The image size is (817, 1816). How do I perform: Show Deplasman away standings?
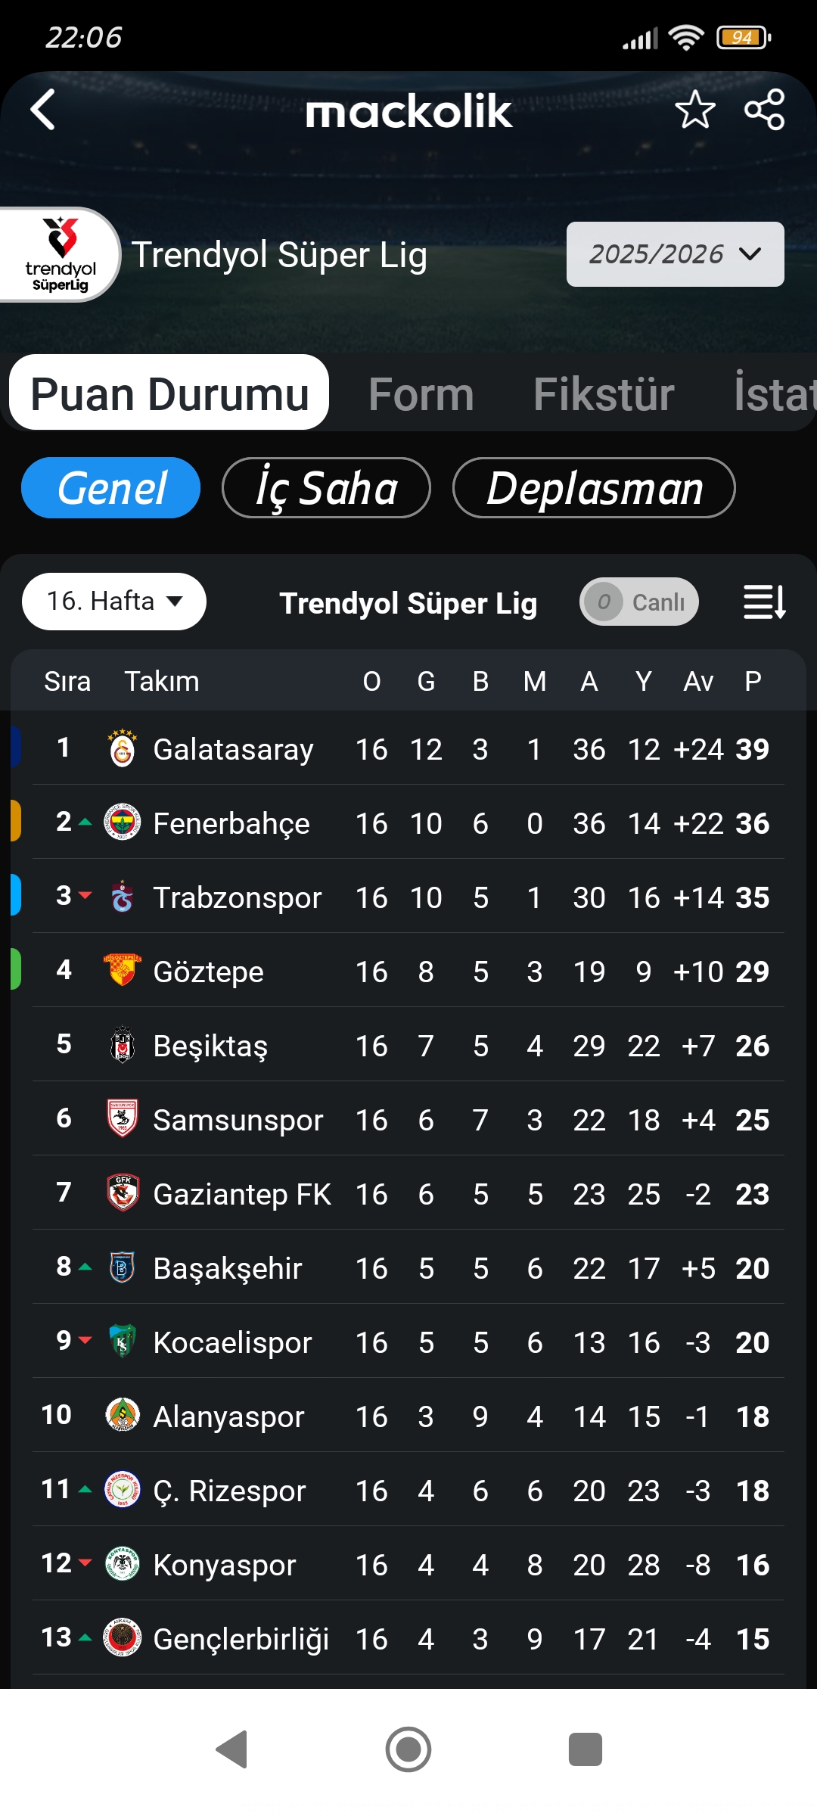594,488
